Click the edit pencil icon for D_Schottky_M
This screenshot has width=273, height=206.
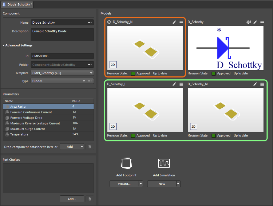[x=255, y=84]
